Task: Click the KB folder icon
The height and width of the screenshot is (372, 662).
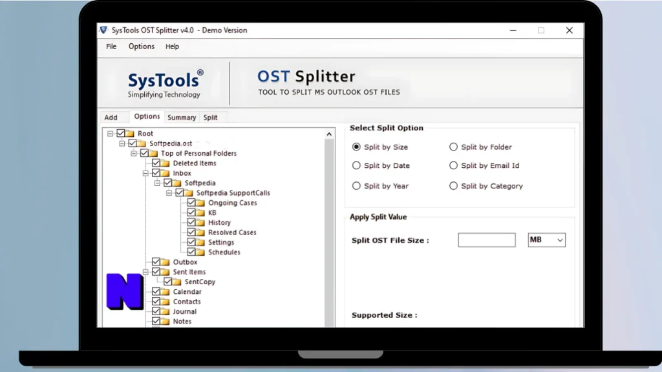Action: point(200,212)
